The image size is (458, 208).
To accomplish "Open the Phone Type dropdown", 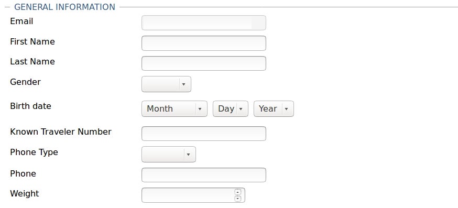I will click(169, 154).
